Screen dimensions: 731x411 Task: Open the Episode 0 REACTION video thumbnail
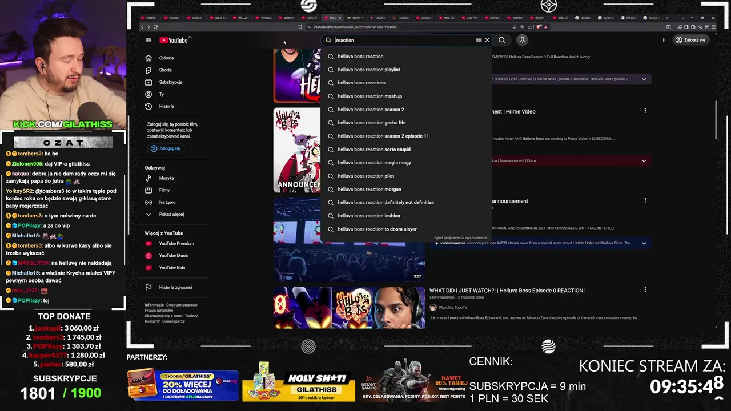point(349,308)
